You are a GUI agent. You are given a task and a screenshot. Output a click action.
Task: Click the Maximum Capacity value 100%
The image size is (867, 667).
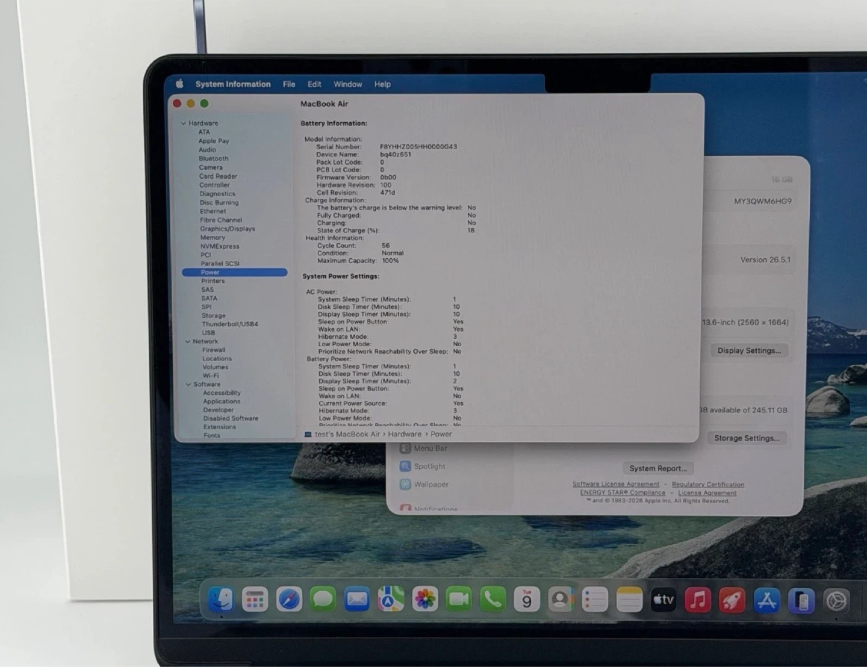click(x=390, y=261)
